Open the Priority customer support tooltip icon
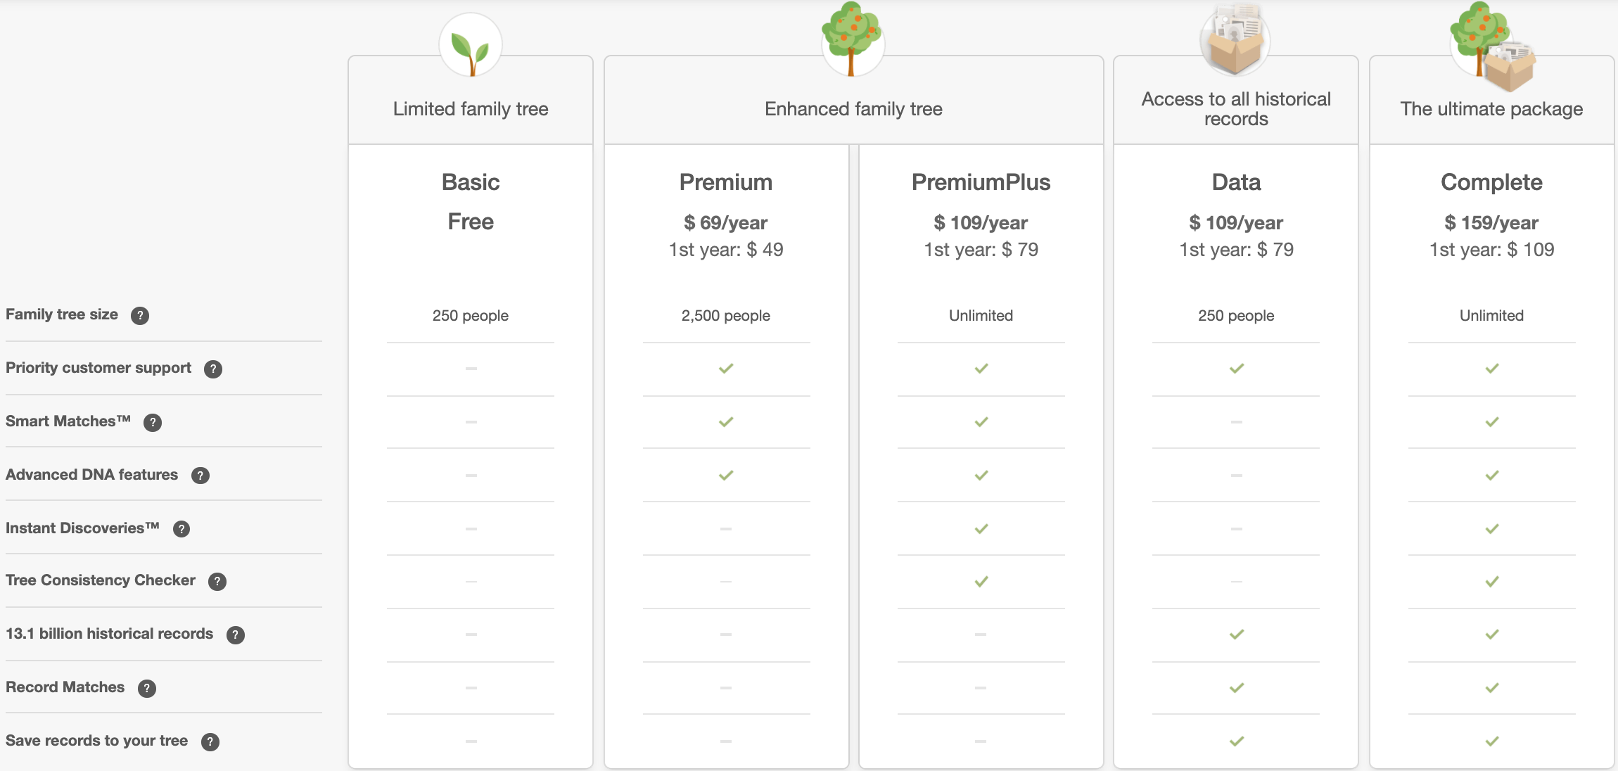1618x771 pixels. click(x=213, y=369)
